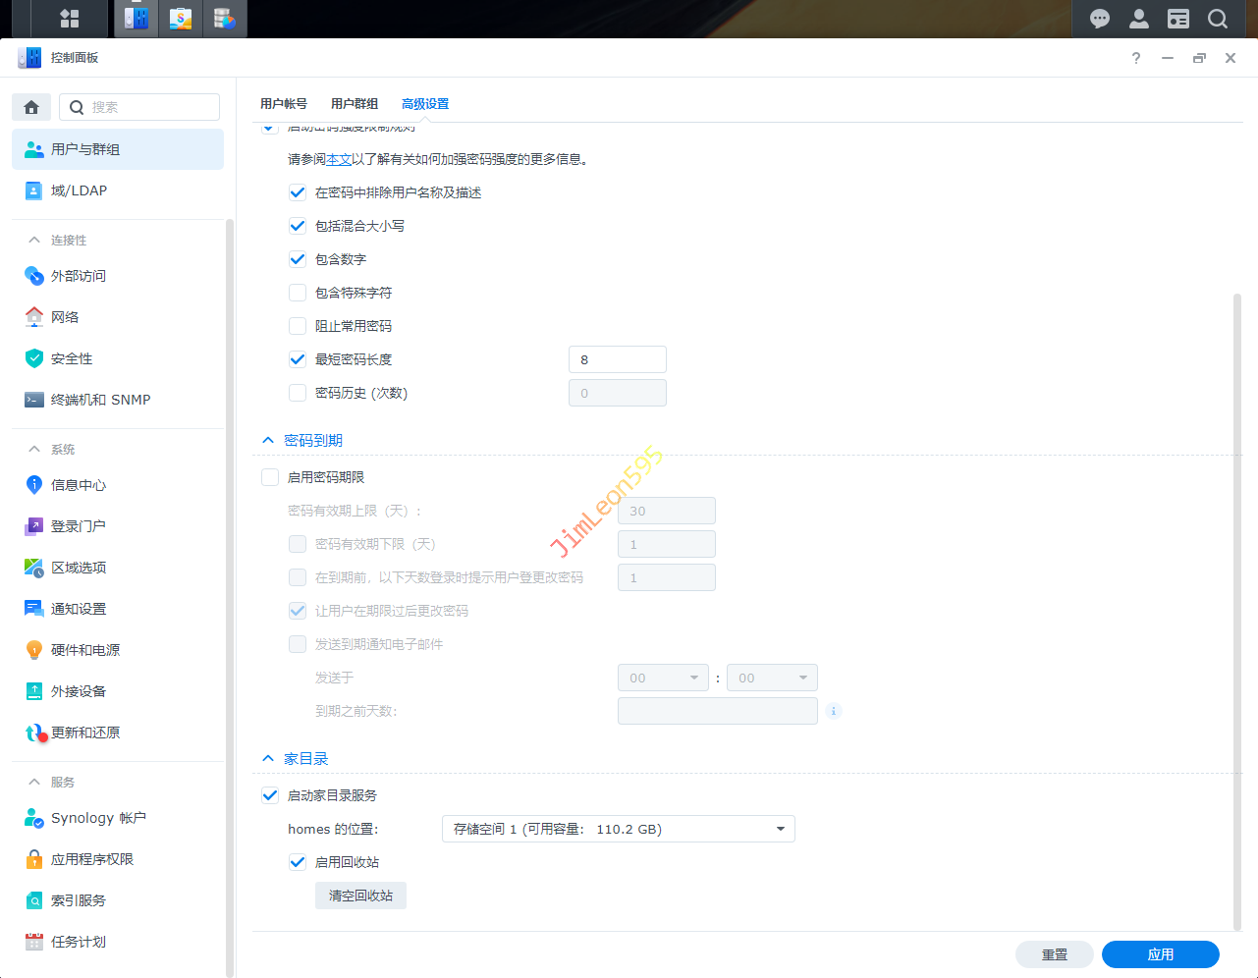This screenshot has width=1258, height=978.
Task: Open 硬件和电源 settings
Action: 85,650
